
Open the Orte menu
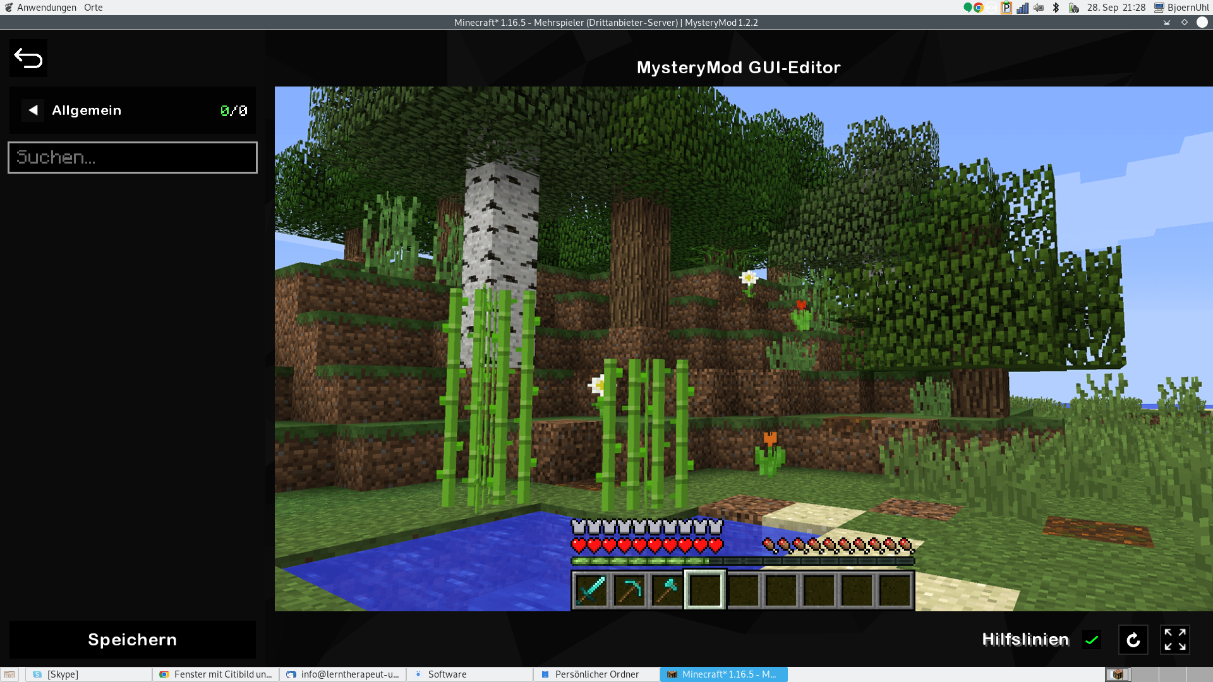click(94, 8)
